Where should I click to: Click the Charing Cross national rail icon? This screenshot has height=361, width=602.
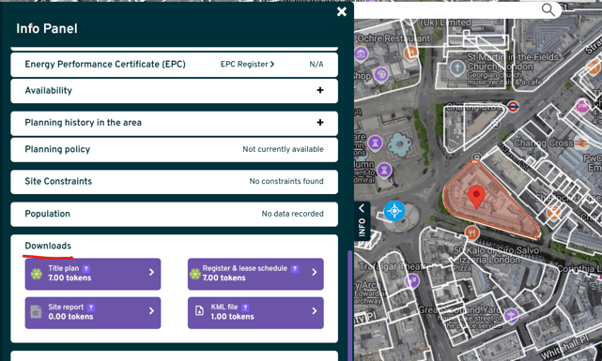click(x=581, y=143)
